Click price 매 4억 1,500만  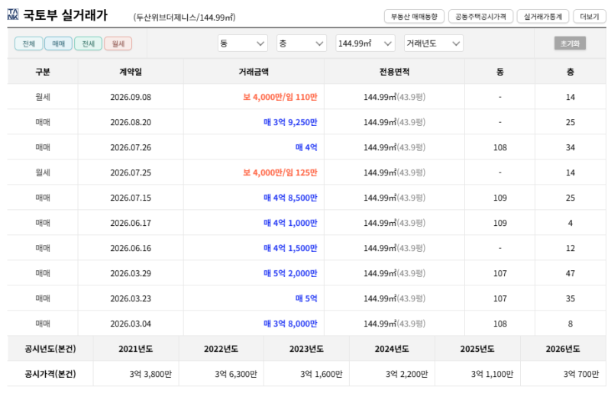[290, 248]
